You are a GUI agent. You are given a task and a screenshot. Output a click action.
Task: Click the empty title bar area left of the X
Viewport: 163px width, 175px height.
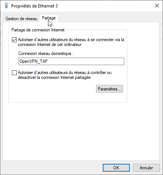(x=105, y=6)
